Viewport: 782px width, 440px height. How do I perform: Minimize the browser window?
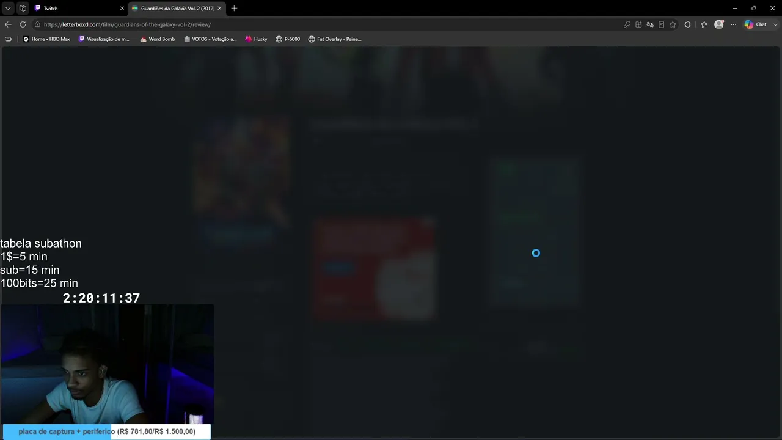click(x=735, y=8)
